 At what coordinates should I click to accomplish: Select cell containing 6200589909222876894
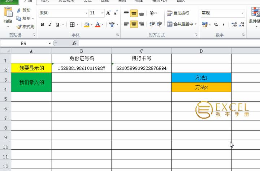point(142,68)
